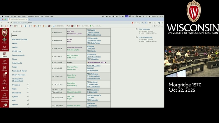
Task: Click the hidden-eye icon beside Outcomes
Action: pos(28,85)
